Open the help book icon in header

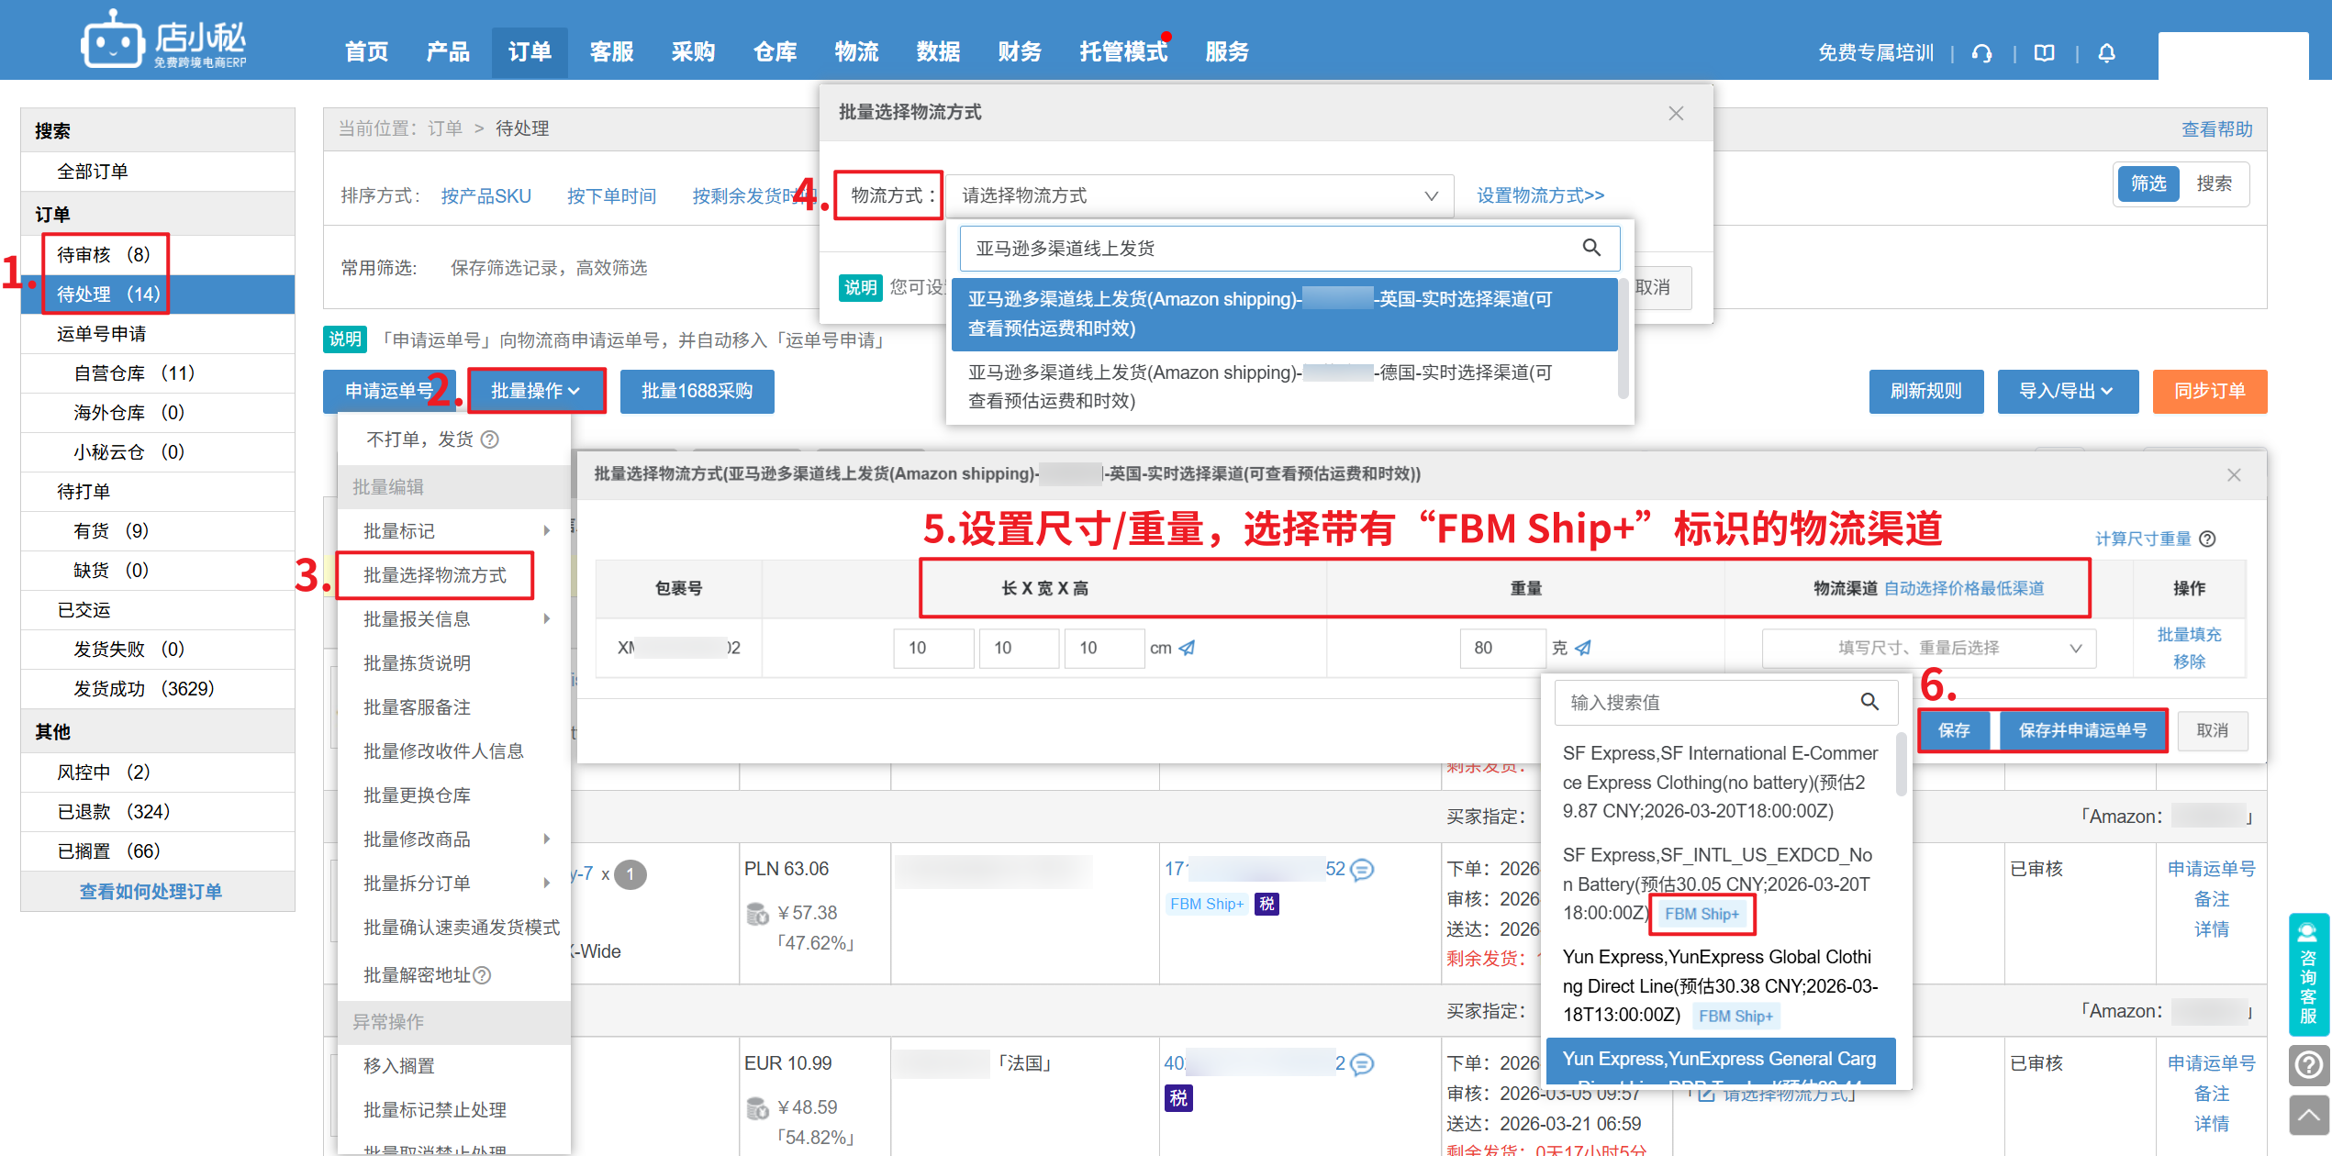(x=2044, y=53)
